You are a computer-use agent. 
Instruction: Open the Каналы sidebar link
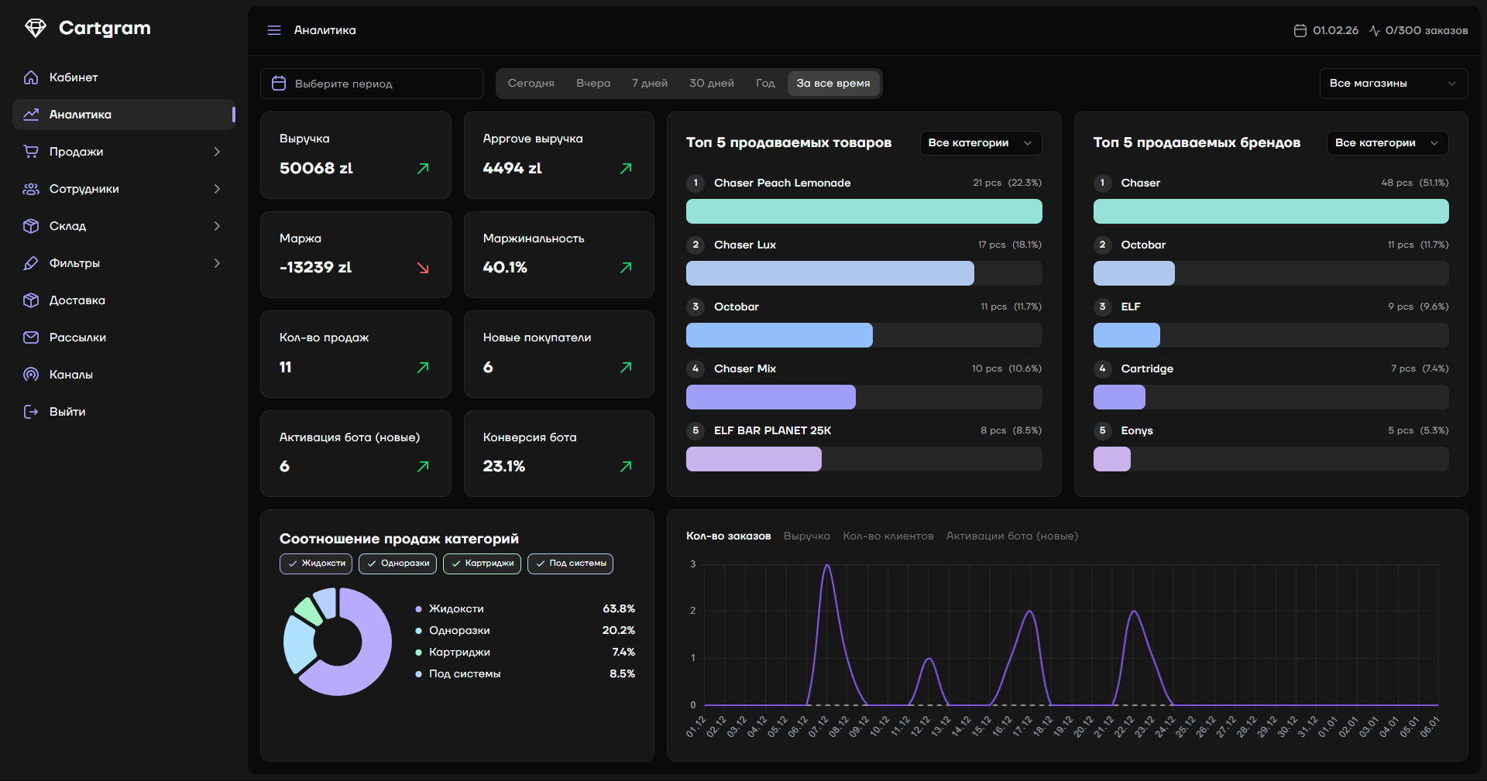pyautogui.click(x=124, y=375)
